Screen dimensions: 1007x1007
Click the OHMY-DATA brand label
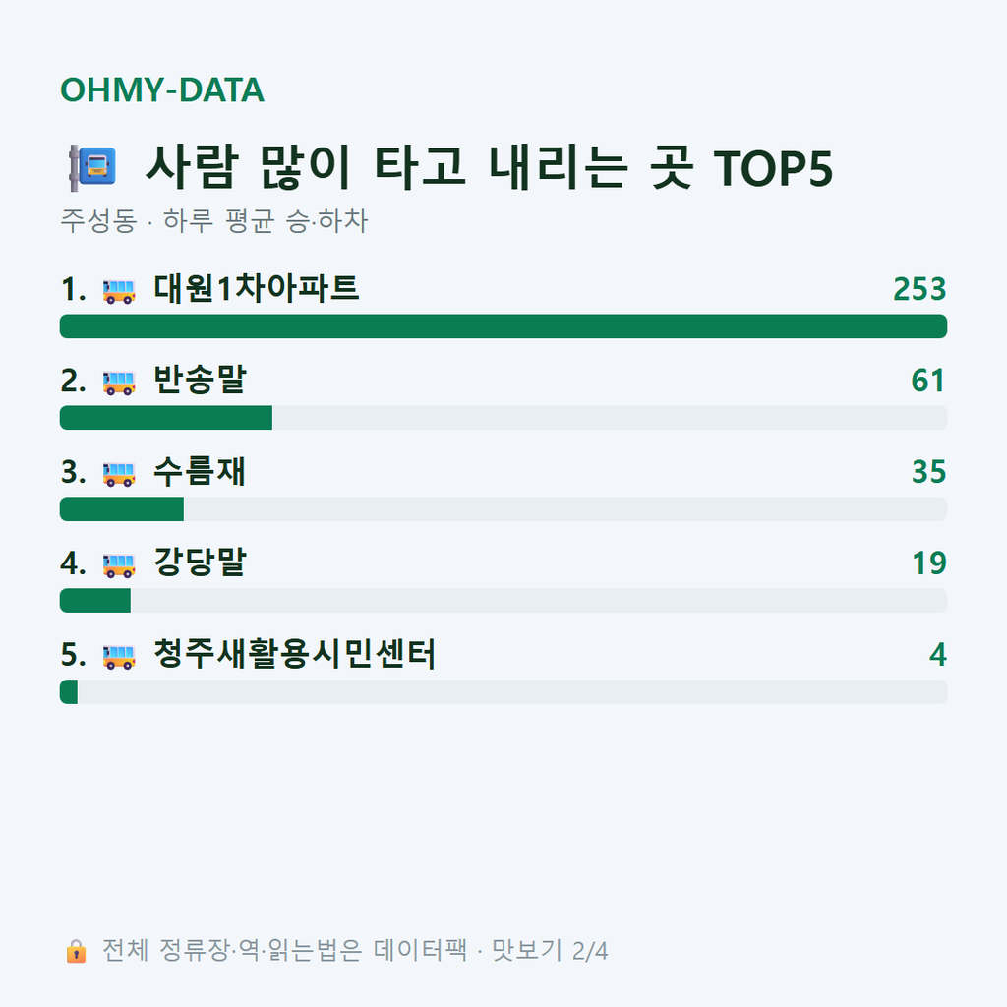pos(162,89)
